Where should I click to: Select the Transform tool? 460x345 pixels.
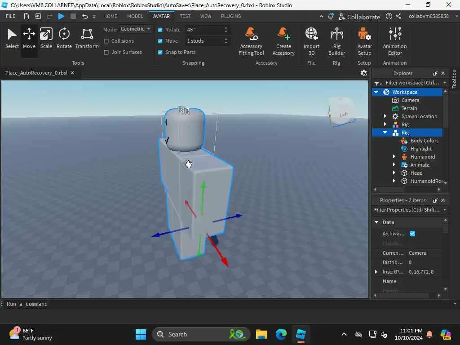(87, 39)
